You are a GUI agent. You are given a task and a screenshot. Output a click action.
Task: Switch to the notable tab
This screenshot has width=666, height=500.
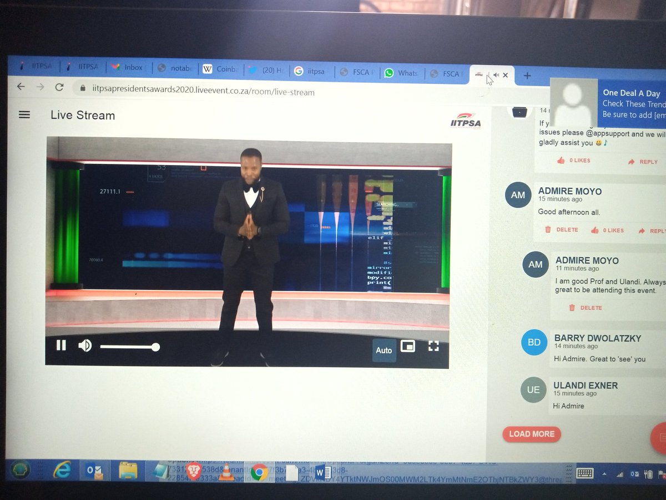tap(175, 68)
